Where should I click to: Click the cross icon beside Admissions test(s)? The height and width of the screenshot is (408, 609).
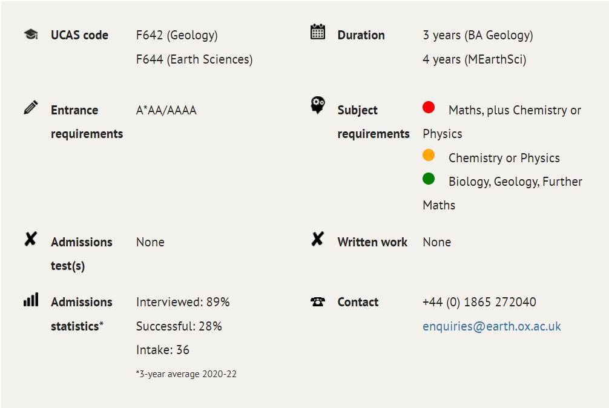[x=30, y=239]
